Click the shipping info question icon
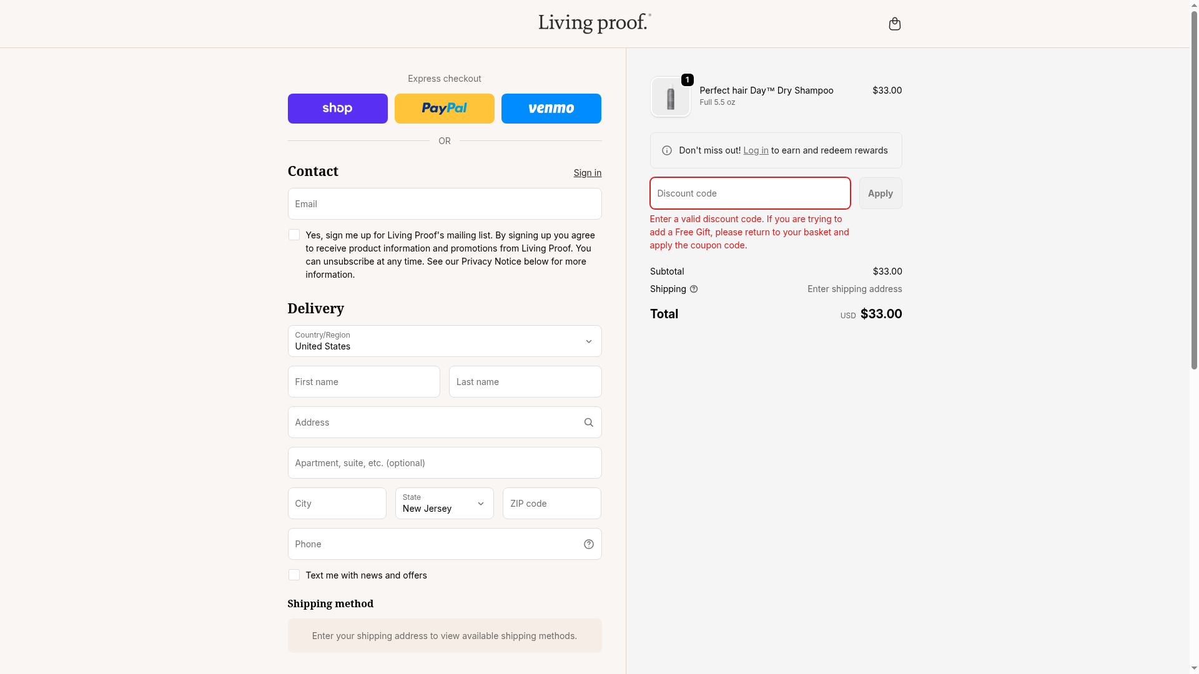Screen dimensions: 1199x674 [x=694, y=289]
